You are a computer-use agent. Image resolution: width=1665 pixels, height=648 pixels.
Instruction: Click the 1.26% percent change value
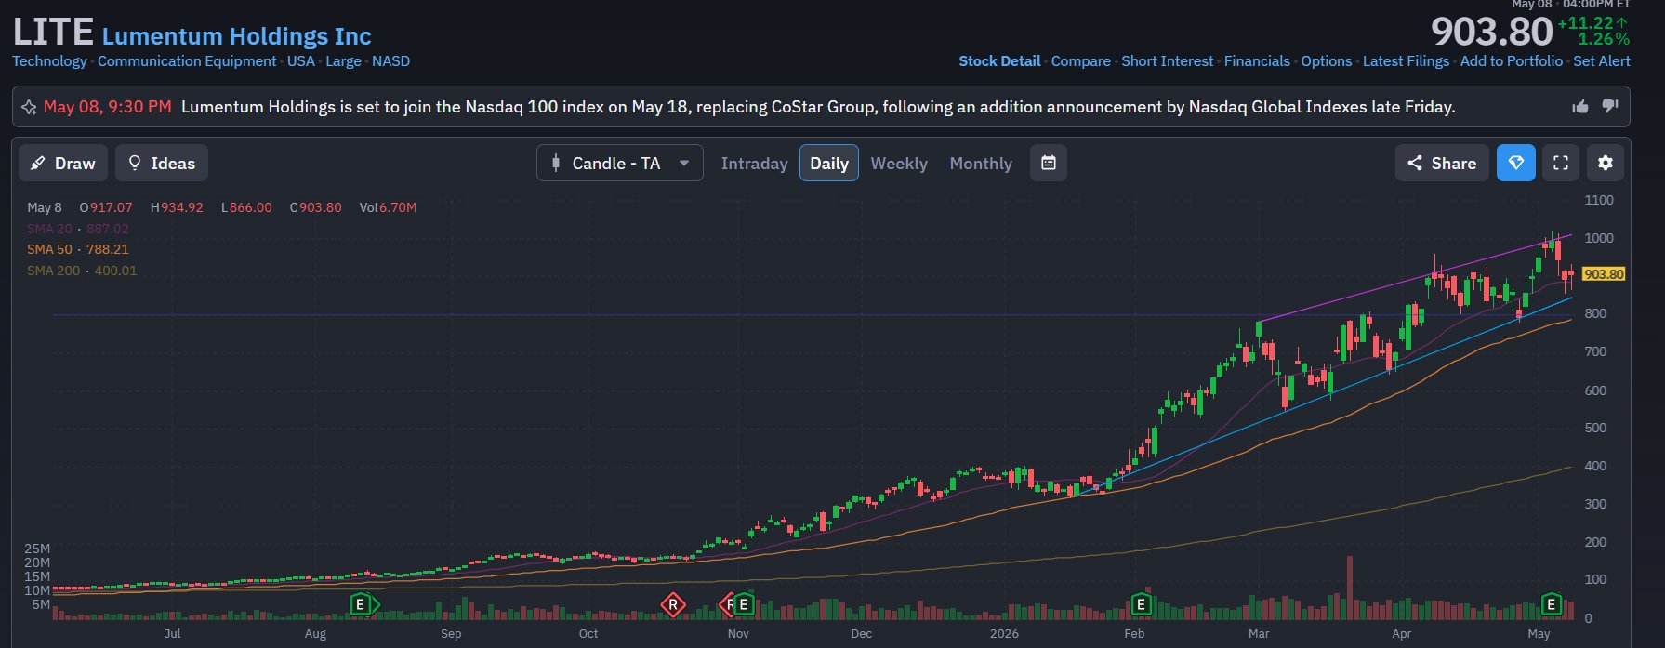coord(1604,39)
